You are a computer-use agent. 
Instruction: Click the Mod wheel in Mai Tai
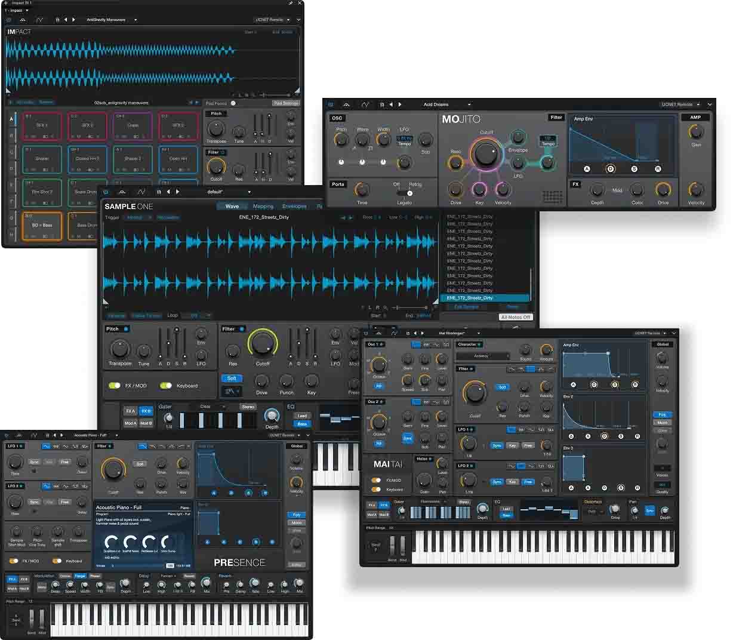click(403, 545)
